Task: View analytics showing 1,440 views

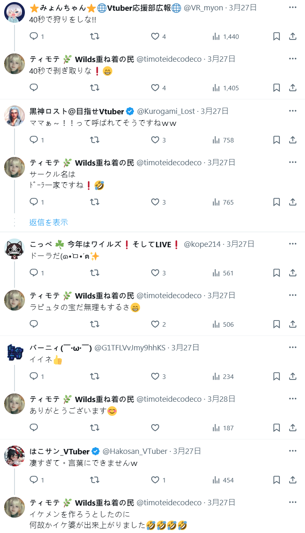Action: 225,36
